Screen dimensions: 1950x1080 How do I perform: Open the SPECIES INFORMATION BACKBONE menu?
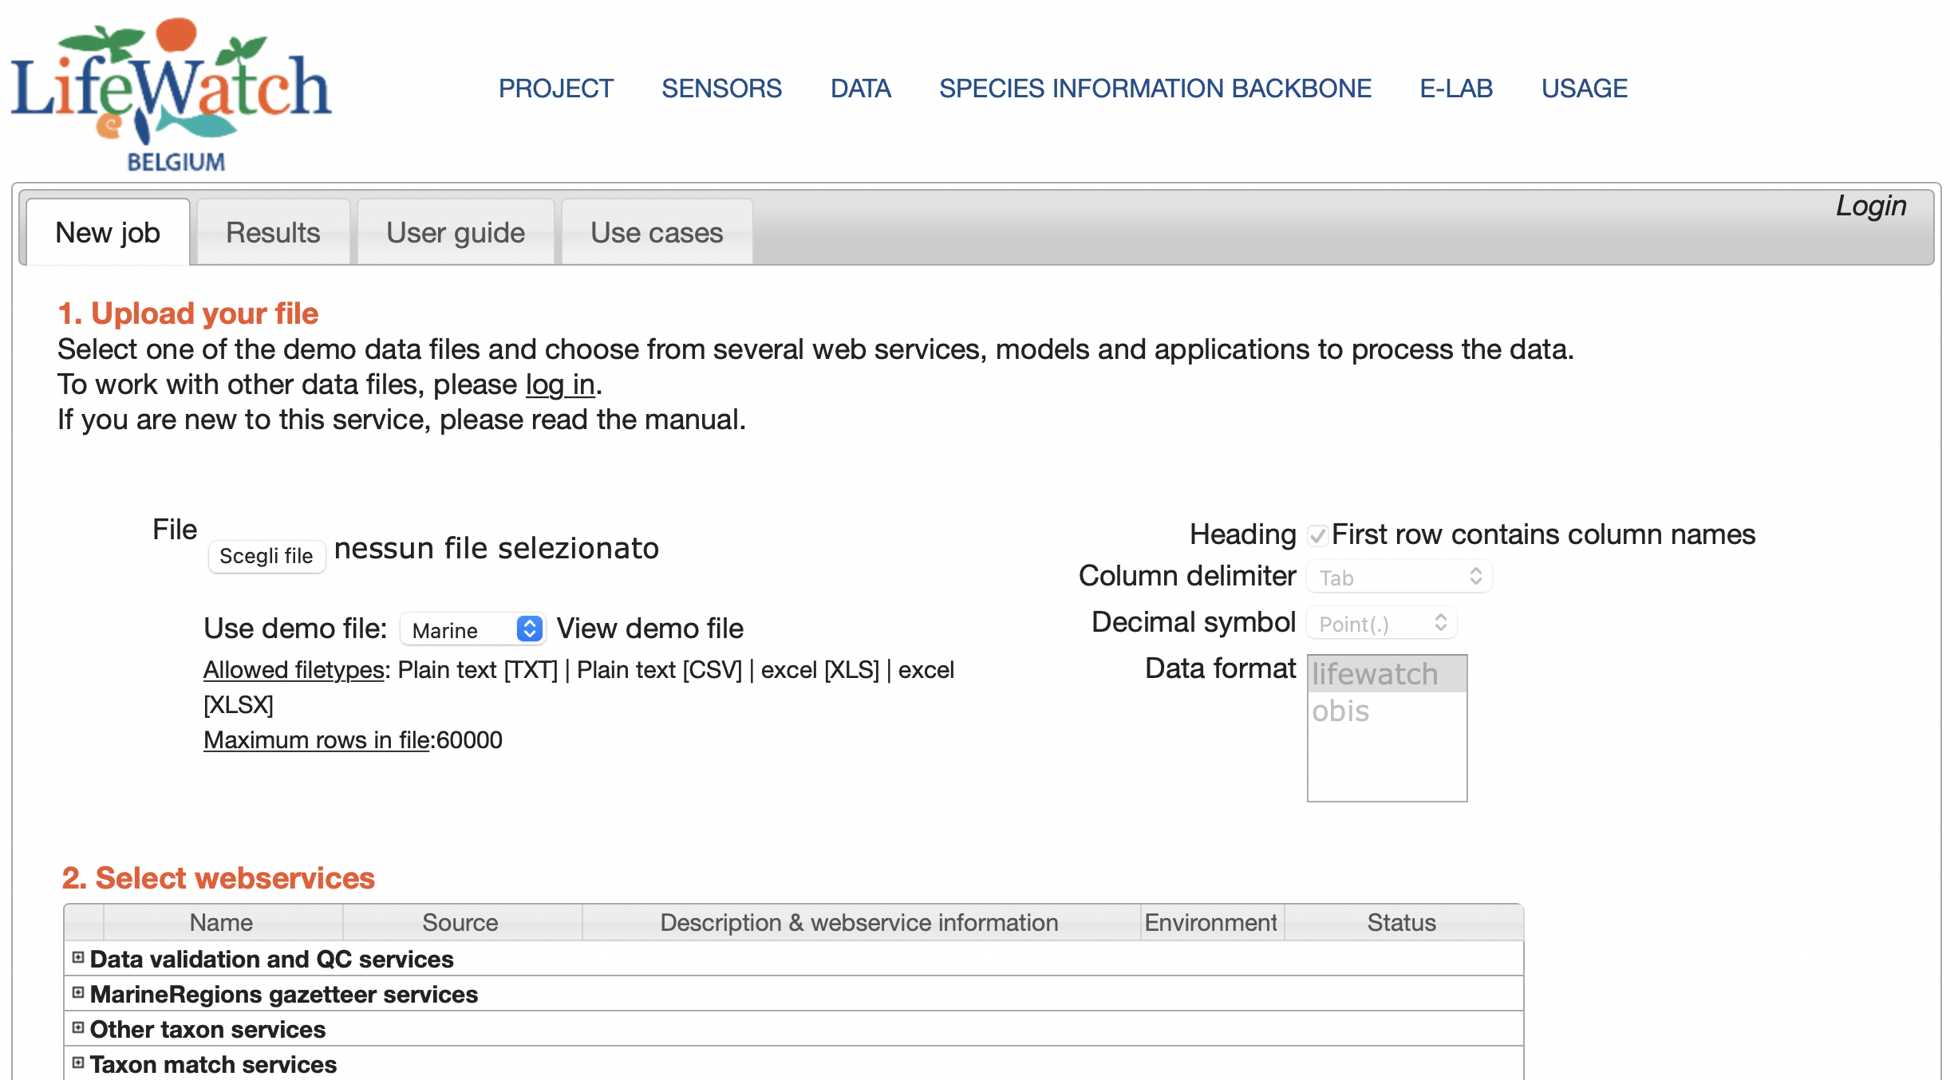coord(1155,88)
